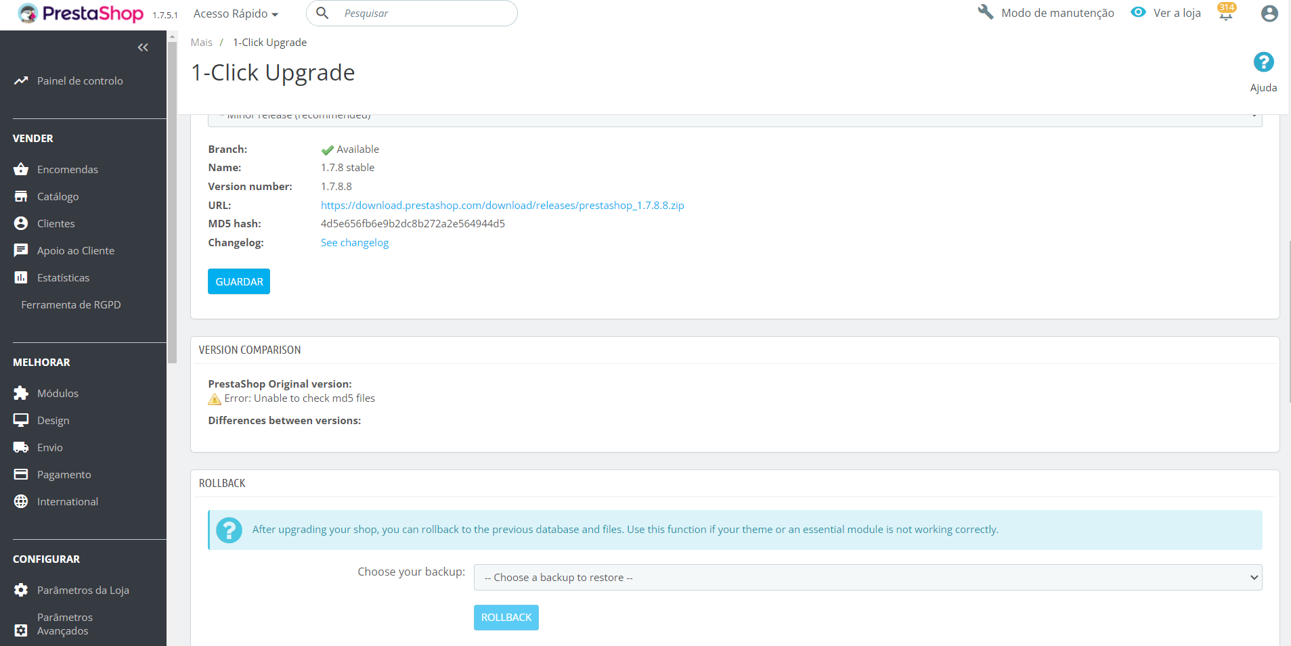Screen dimensions: 1291x646
Task: Open the backup restore dropdown
Action: (868, 577)
